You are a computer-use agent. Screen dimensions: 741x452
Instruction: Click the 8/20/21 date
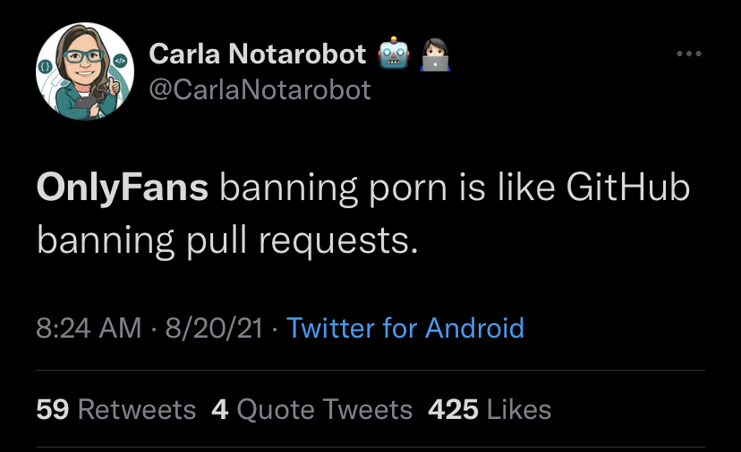coord(210,329)
